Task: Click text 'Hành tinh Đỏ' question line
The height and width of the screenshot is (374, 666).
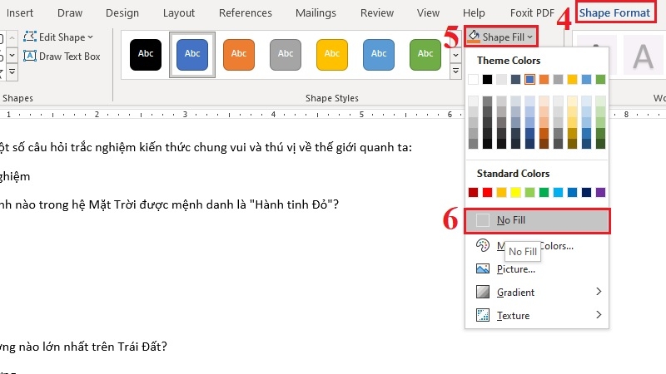Action: click(x=169, y=204)
